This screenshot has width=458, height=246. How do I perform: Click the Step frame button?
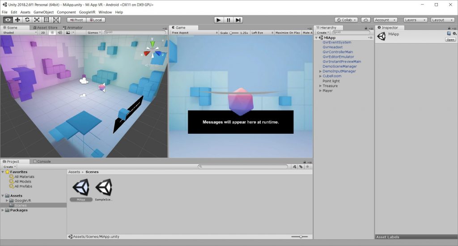pos(238,20)
